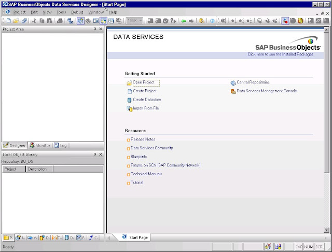The width and height of the screenshot is (332, 252).
Task: Click the Print toolbar icon
Action: point(60,21)
